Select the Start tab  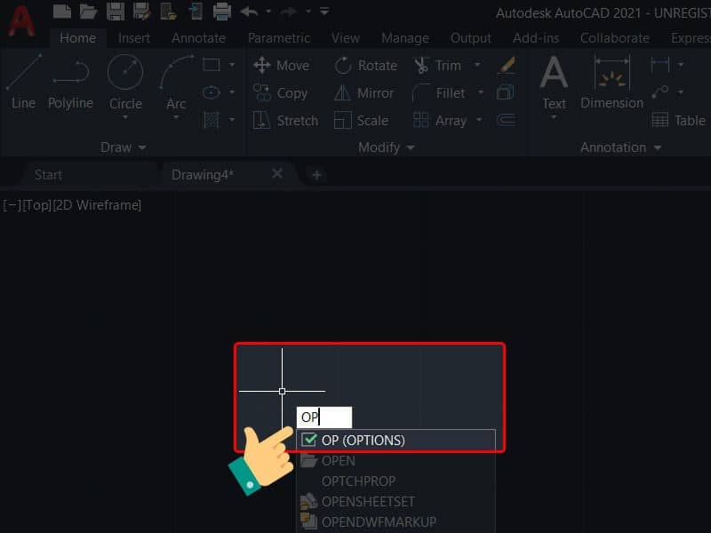coord(48,174)
